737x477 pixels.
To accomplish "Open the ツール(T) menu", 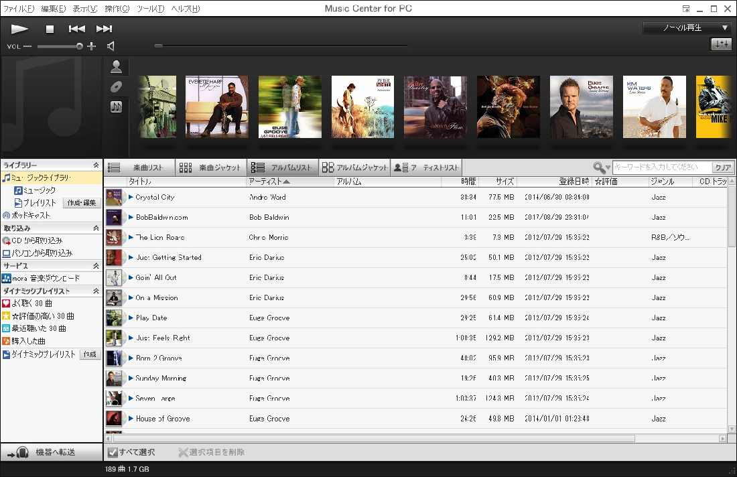I will click(150, 9).
